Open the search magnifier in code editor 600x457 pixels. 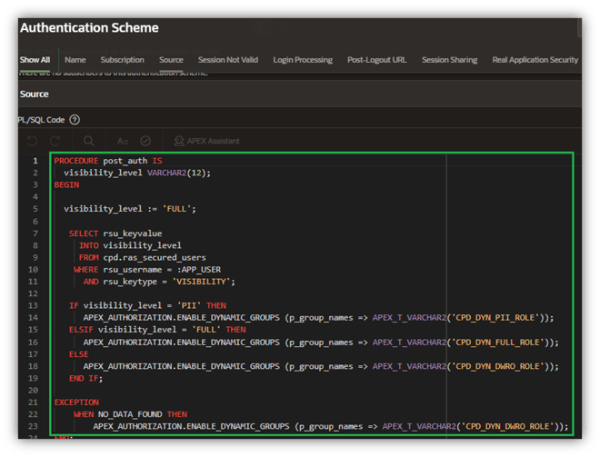pos(89,141)
